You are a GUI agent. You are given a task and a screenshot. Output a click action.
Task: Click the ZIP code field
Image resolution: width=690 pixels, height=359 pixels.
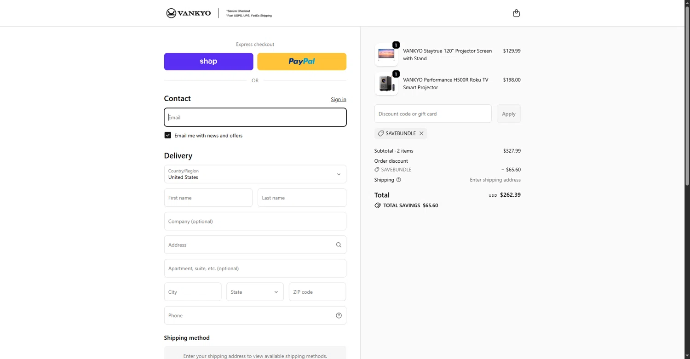[x=317, y=292]
